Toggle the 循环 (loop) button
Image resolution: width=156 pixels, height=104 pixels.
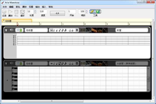coord(23,12)
